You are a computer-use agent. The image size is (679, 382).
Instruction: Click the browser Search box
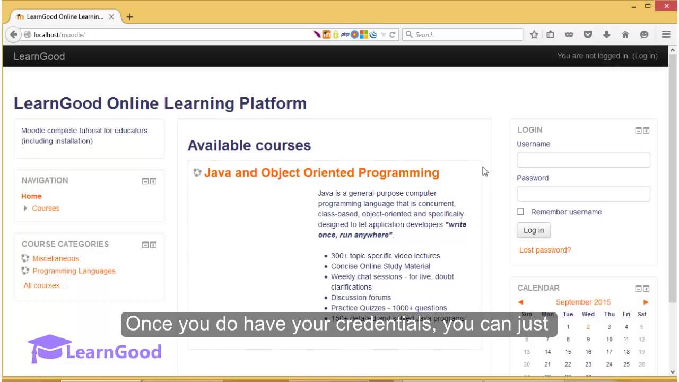coord(463,34)
